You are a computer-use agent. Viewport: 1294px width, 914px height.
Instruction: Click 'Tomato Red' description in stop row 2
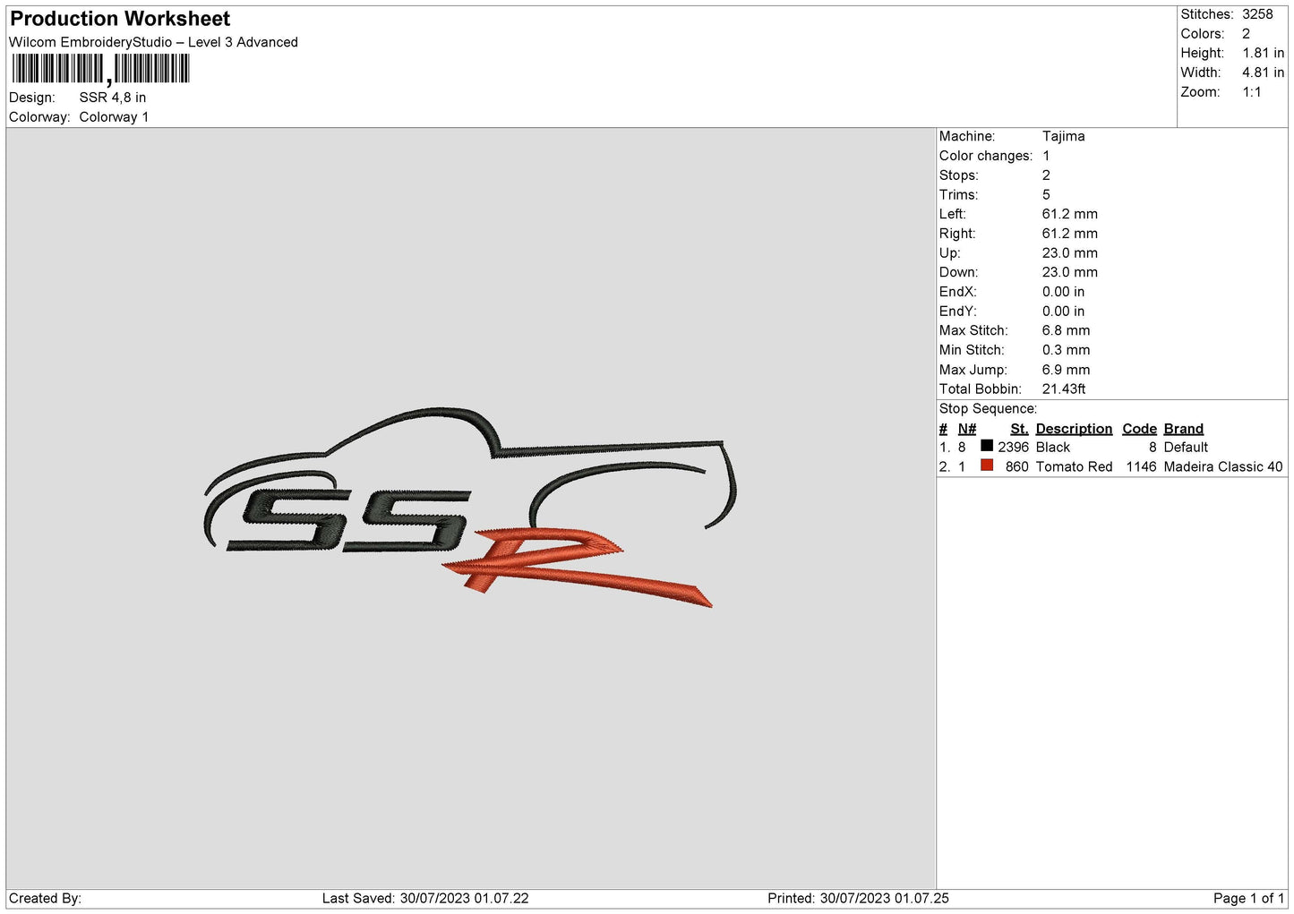1075,467
